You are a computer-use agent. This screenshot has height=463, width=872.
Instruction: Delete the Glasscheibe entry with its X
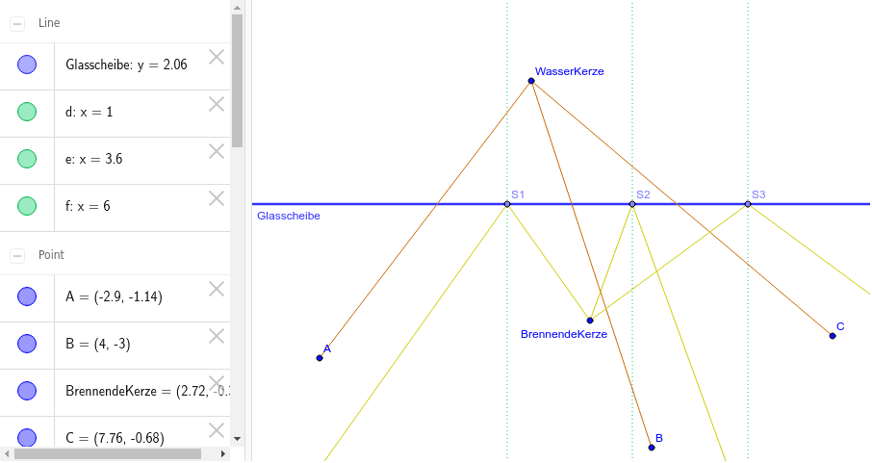tap(217, 57)
